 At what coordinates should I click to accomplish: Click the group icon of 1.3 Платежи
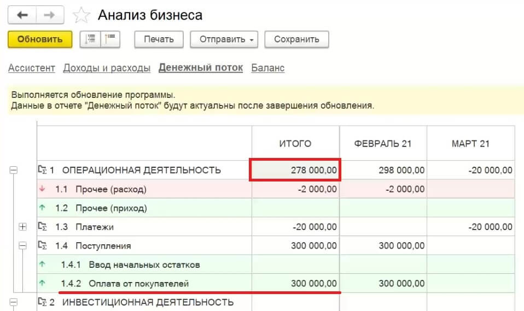43,226
